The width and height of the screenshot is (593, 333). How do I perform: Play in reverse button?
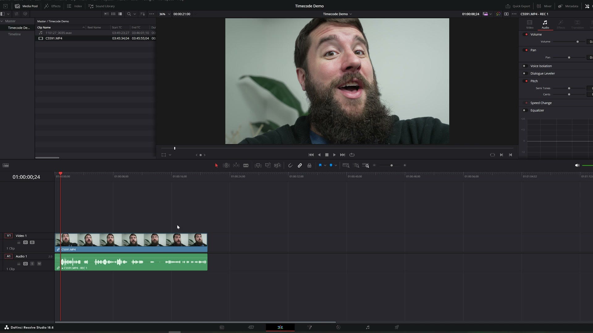[319, 155]
